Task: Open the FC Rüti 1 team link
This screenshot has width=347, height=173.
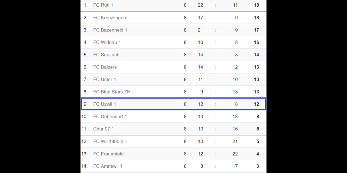Action: (103, 5)
